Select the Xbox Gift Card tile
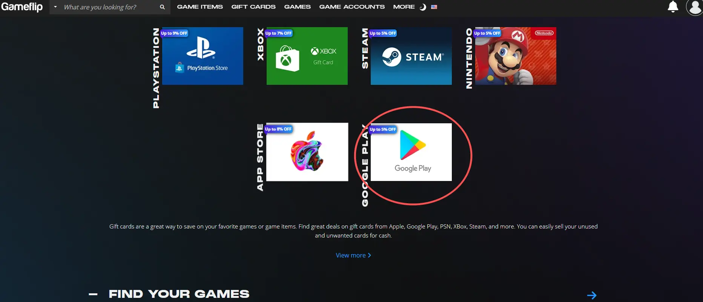The image size is (703, 302). (307, 56)
